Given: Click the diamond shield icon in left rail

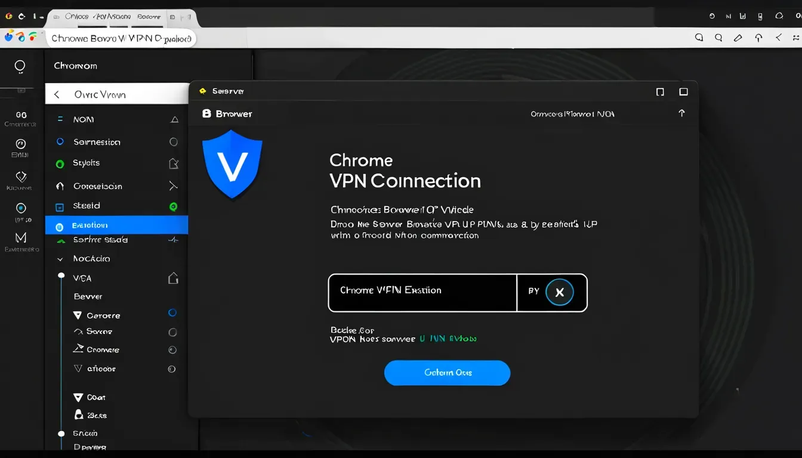Looking at the screenshot, I should point(21,177).
